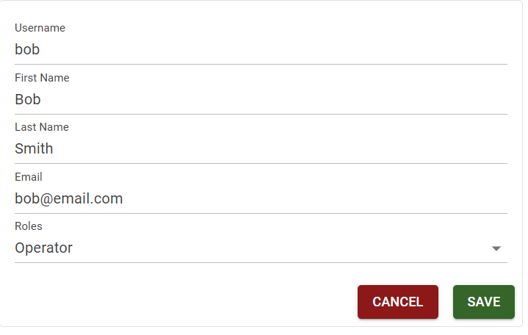Focus the First Name text field

click(x=261, y=99)
